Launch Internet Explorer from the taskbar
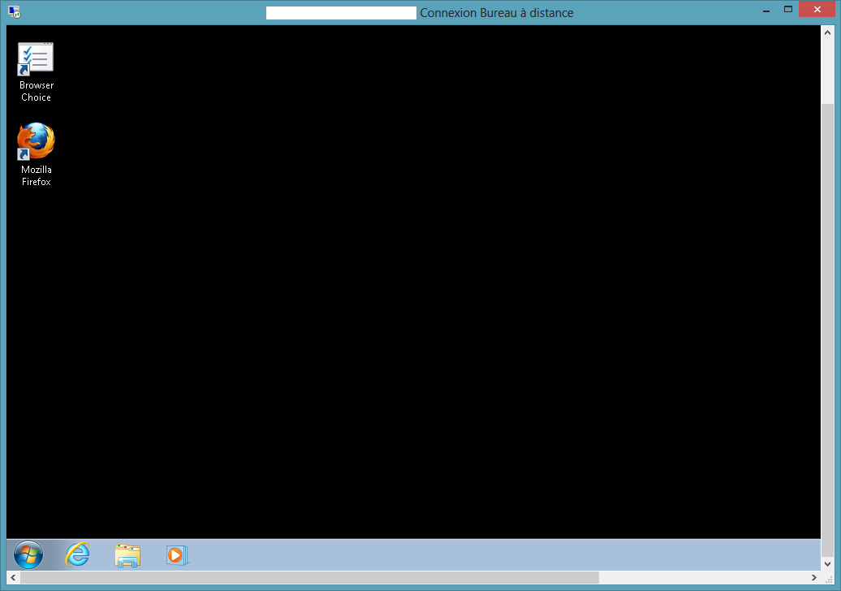Image resolution: width=841 pixels, height=591 pixels. [78, 555]
